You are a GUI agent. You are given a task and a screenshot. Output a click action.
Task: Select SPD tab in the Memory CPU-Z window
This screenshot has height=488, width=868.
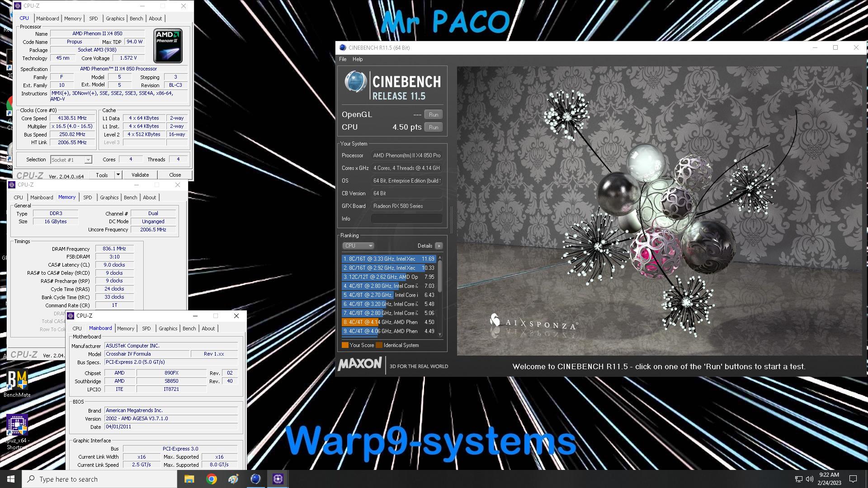tap(88, 197)
